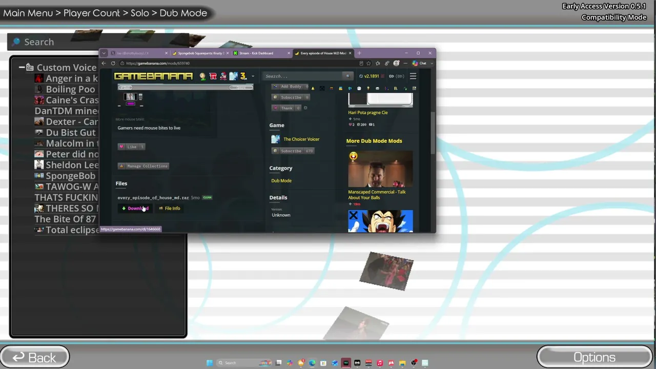Screen dimensions: 656x369
Task: Like the mod with the heart button
Action: [132, 147]
